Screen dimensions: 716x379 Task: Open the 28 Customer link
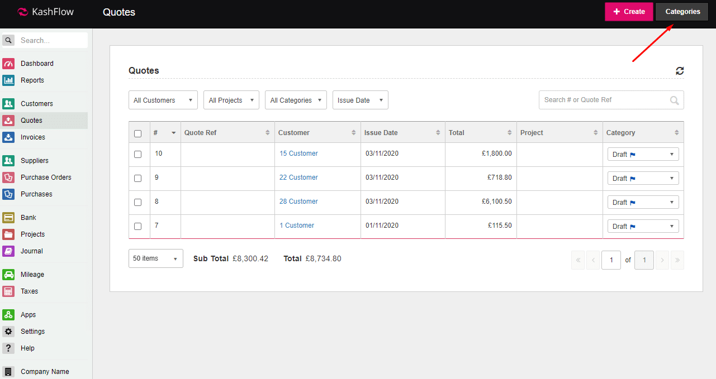pyautogui.click(x=298, y=202)
